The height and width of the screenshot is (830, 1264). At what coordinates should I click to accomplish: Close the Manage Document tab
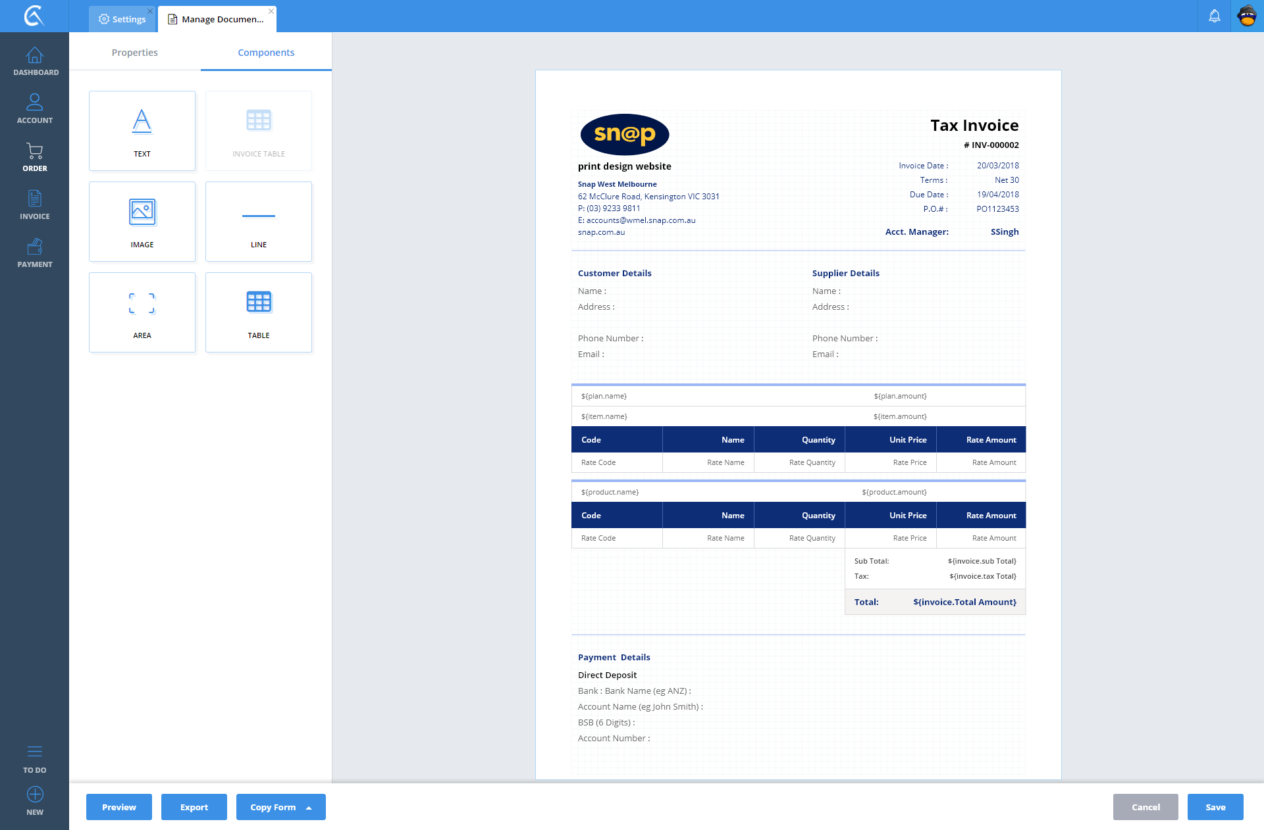(271, 11)
